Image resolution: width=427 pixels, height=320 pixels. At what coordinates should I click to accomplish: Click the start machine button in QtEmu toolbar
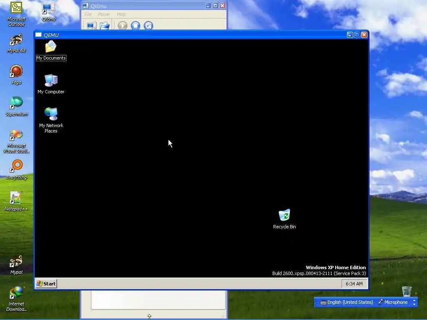tap(123, 25)
